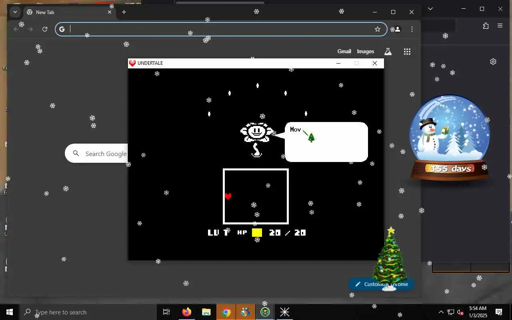
Task: Open Task View on the taskbar
Action: pyautogui.click(x=166, y=312)
